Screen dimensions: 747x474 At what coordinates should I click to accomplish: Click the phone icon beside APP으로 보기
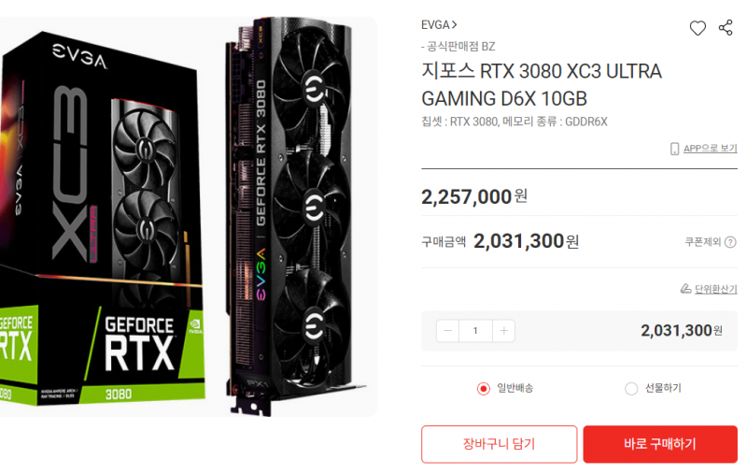pyautogui.click(x=674, y=149)
